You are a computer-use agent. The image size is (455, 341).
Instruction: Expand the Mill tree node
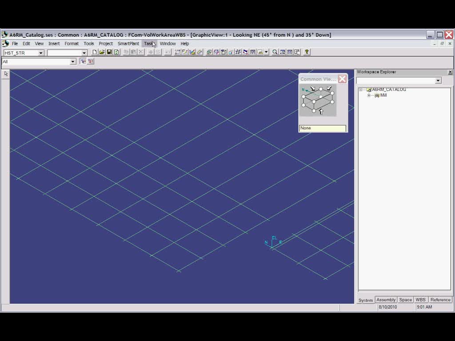[369, 95]
